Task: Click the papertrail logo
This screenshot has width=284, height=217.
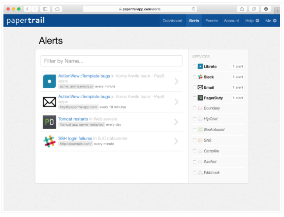Action: coord(26,21)
